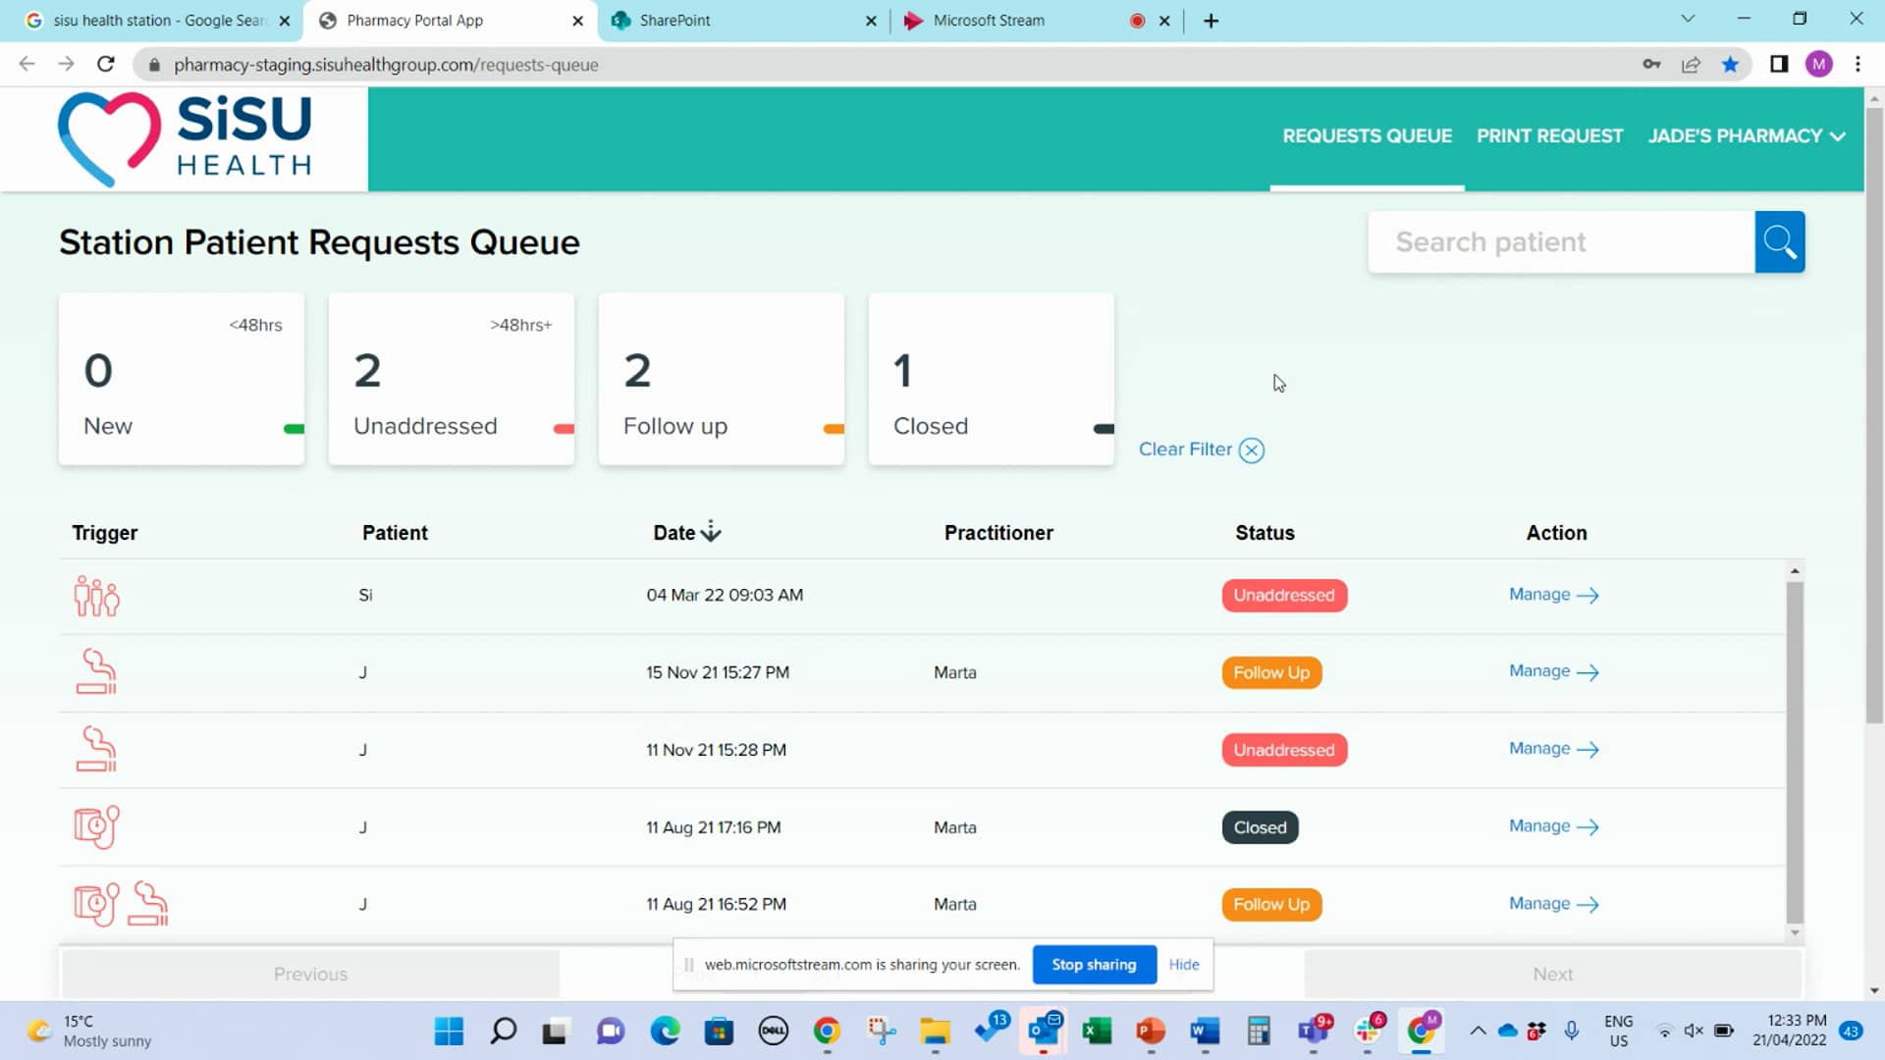Click Stop sharing in the screen share banner
Image resolution: width=1885 pixels, height=1060 pixels.
pos(1094,965)
